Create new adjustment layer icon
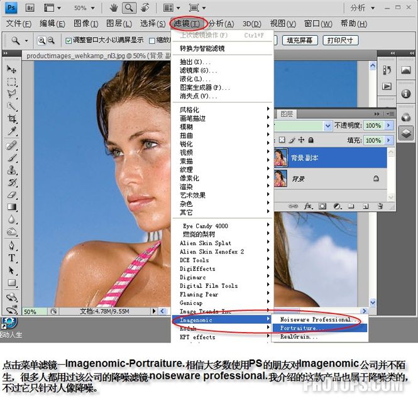Screen dimensions: 418x408 click(337, 206)
